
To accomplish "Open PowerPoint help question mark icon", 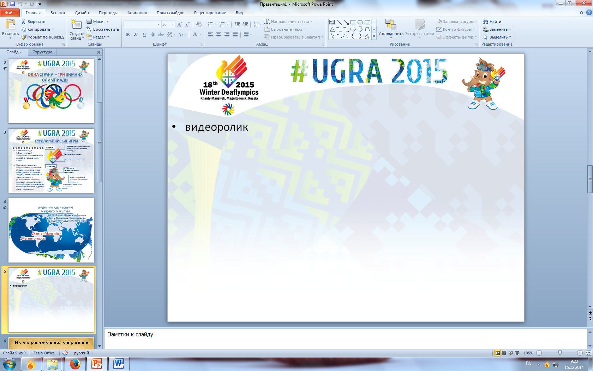I will (589, 12).
